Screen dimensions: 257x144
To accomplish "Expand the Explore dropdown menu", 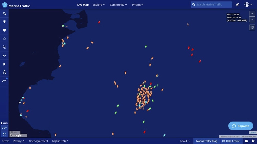I will click(99, 5).
